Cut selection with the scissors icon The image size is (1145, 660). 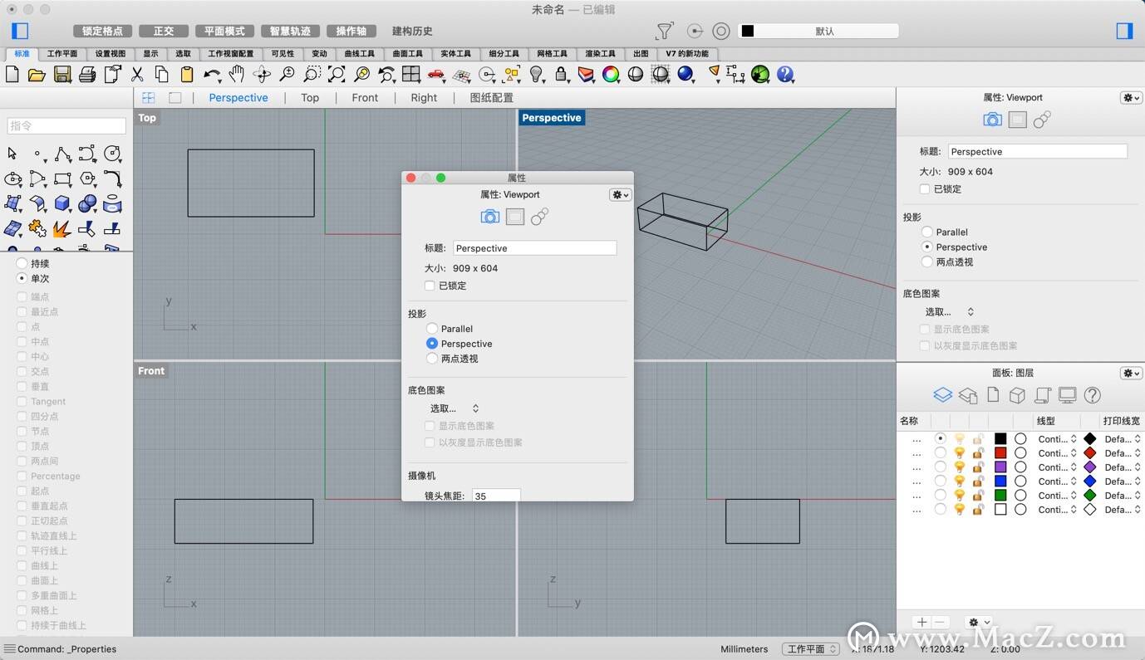tap(137, 75)
